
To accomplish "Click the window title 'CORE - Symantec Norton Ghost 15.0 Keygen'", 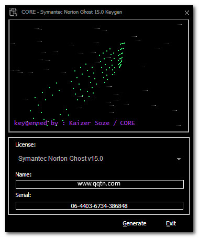I will point(72,12).
